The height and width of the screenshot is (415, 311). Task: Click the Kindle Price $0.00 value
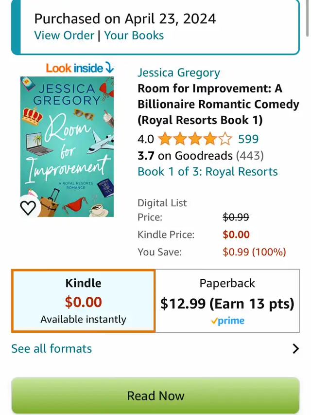236,235
